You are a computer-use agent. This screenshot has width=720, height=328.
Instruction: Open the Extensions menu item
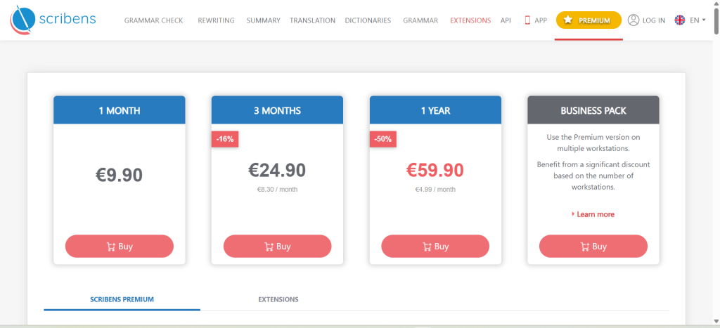tap(470, 20)
